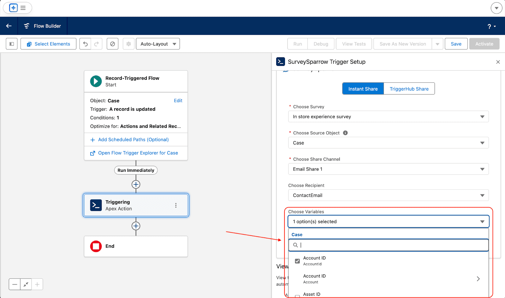Click the undo arrow button
Image resolution: width=505 pixels, height=298 pixels.
click(85, 44)
